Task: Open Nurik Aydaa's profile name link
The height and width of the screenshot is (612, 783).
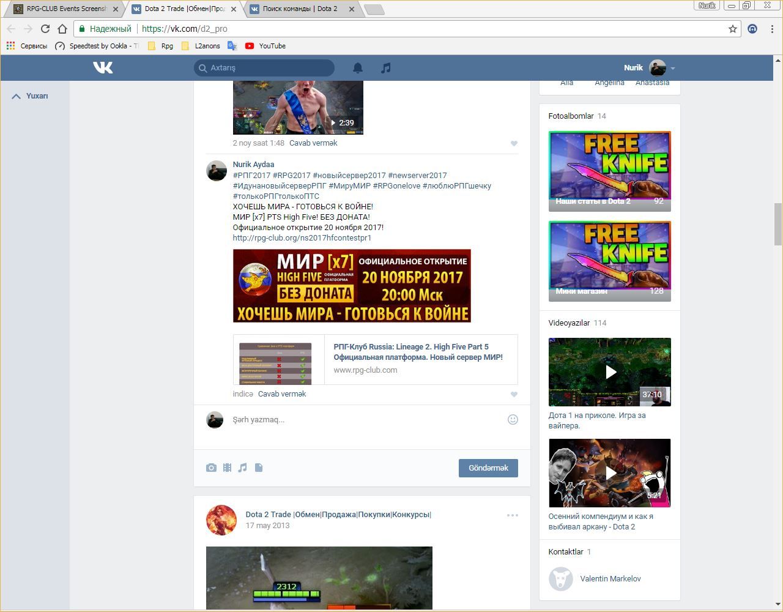Action: [x=253, y=165]
